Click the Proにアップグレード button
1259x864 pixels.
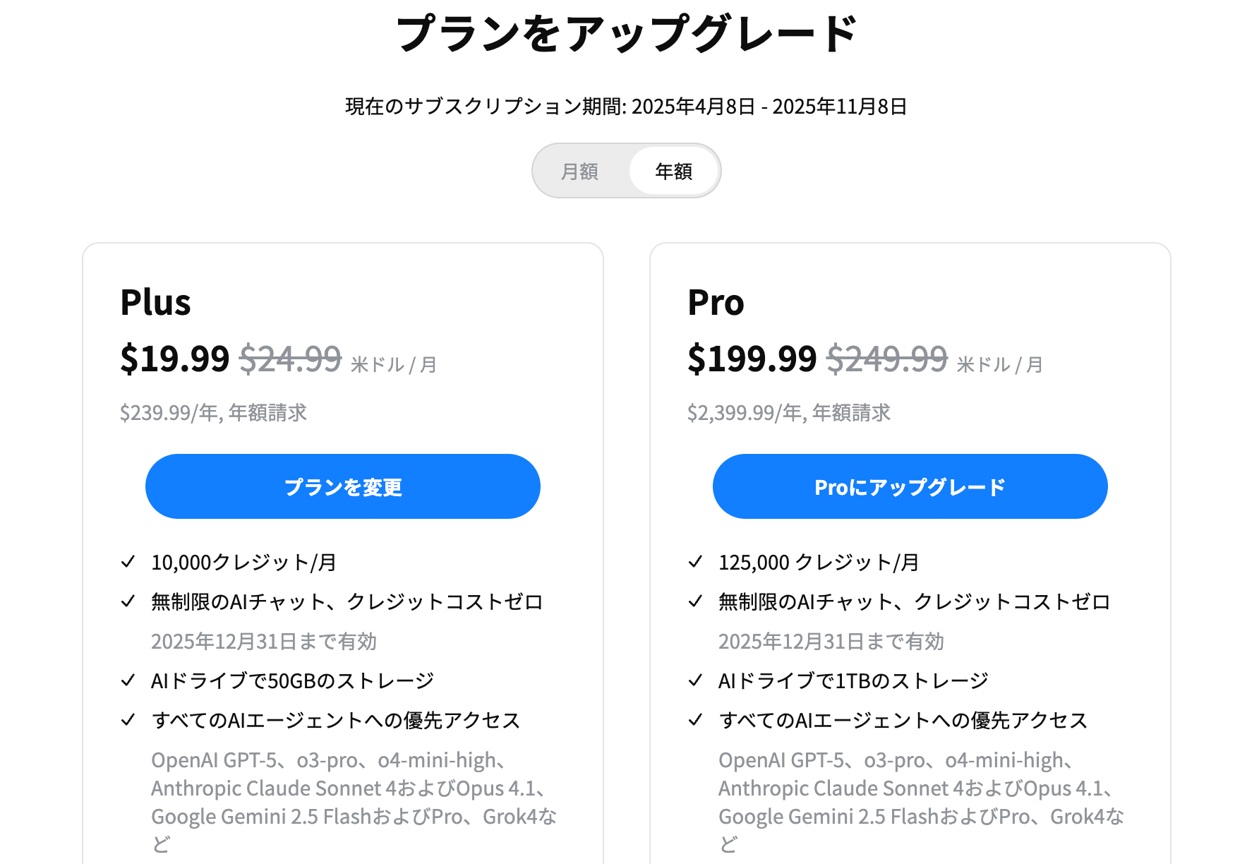[x=910, y=486]
